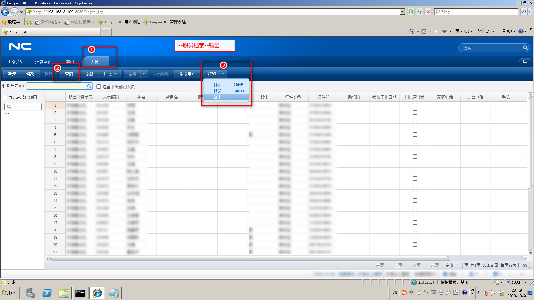Check the 显示已停用部门 checkbox
This screenshot has height=300, width=534.
[x=5, y=97]
